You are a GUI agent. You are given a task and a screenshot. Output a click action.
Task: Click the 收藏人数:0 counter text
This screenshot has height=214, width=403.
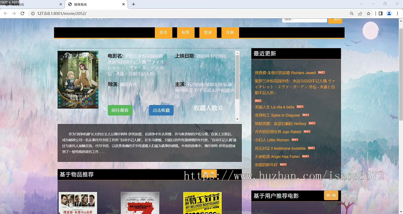tap(208, 108)
